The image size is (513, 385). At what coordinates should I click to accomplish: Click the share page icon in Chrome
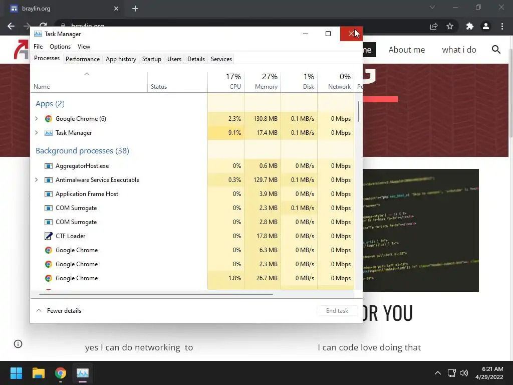tap(434, 26)
